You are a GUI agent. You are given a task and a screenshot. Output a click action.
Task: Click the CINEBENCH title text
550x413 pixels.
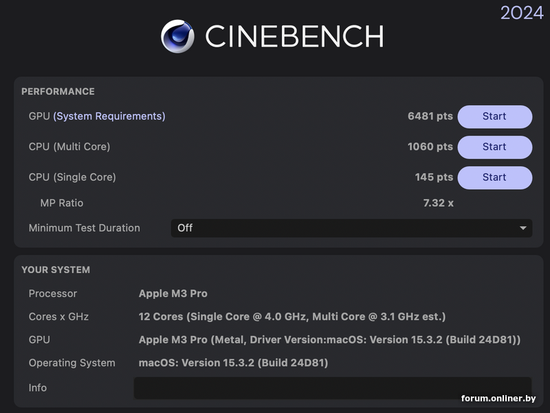pos(294,36)
